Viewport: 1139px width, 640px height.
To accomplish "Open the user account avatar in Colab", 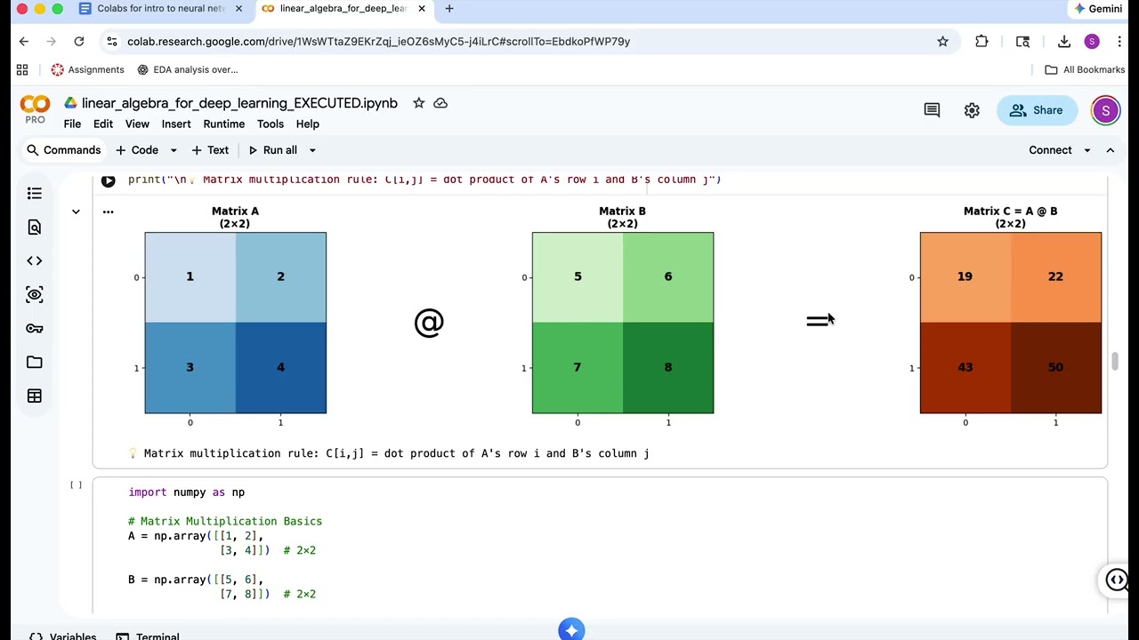I will click(x=1105, y=110).
